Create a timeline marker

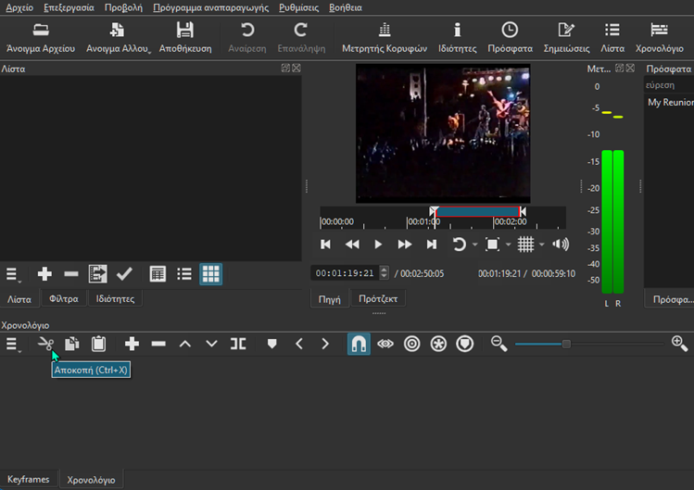pos(271,344)
